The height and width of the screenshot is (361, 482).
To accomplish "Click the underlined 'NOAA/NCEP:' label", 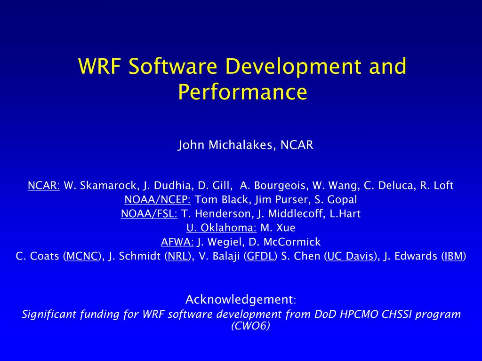I will pyautogui.click(x=157, y=199).
